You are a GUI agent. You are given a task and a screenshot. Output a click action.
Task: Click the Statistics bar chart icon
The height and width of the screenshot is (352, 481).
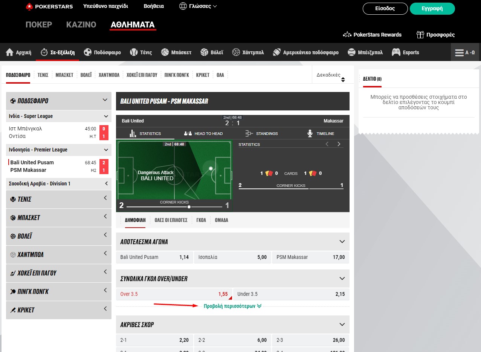(x=133, y=133)
